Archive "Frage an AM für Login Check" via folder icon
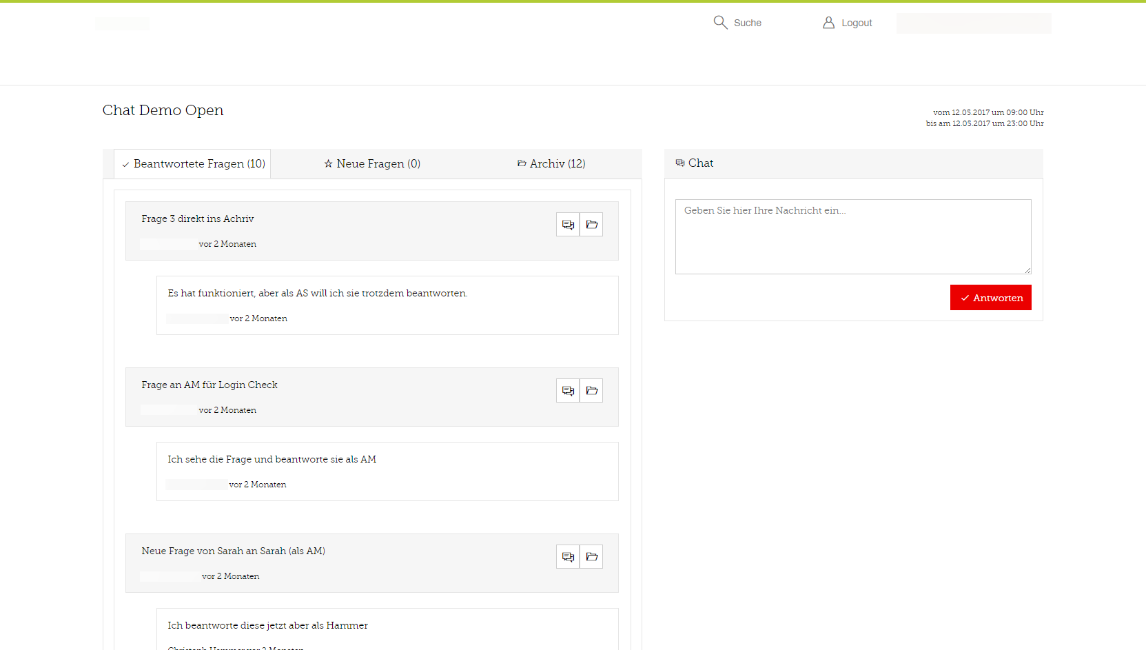Image resolution: width=1146 pixels, height=650 pixels. (x=591, y=391)
